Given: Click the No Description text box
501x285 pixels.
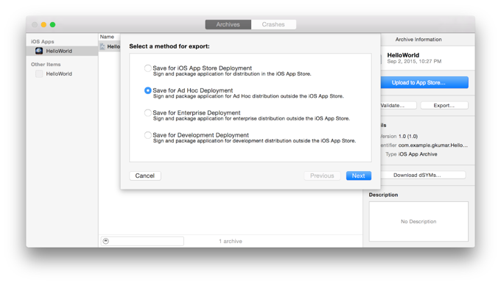Looking at the screenshot, I should 418,221.
